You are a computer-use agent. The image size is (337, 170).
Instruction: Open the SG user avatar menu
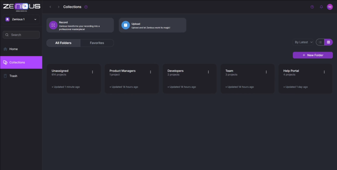tap(330, 7)
